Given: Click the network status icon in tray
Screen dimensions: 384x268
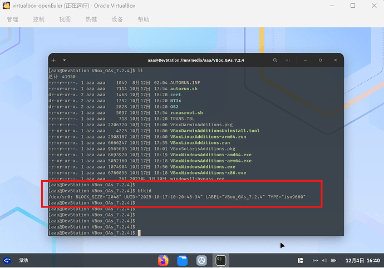Looking at the screenshot, I should (316, 260).
